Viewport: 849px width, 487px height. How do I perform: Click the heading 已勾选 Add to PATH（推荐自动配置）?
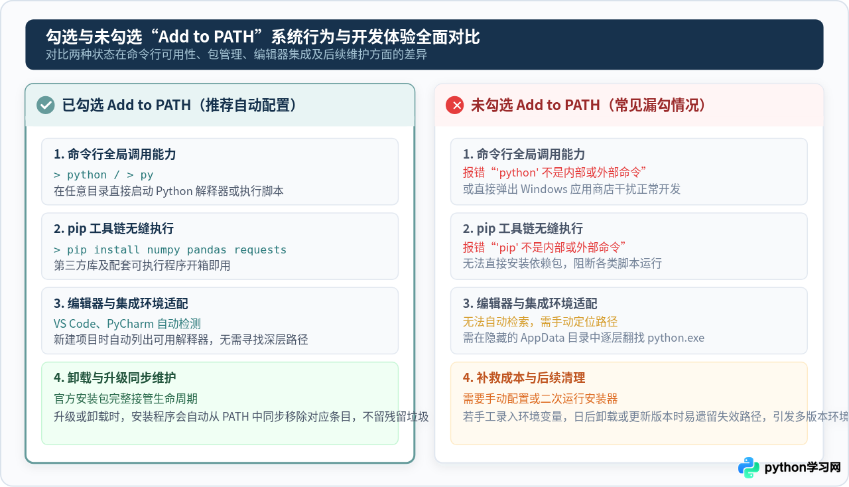[x=178, y=105]
